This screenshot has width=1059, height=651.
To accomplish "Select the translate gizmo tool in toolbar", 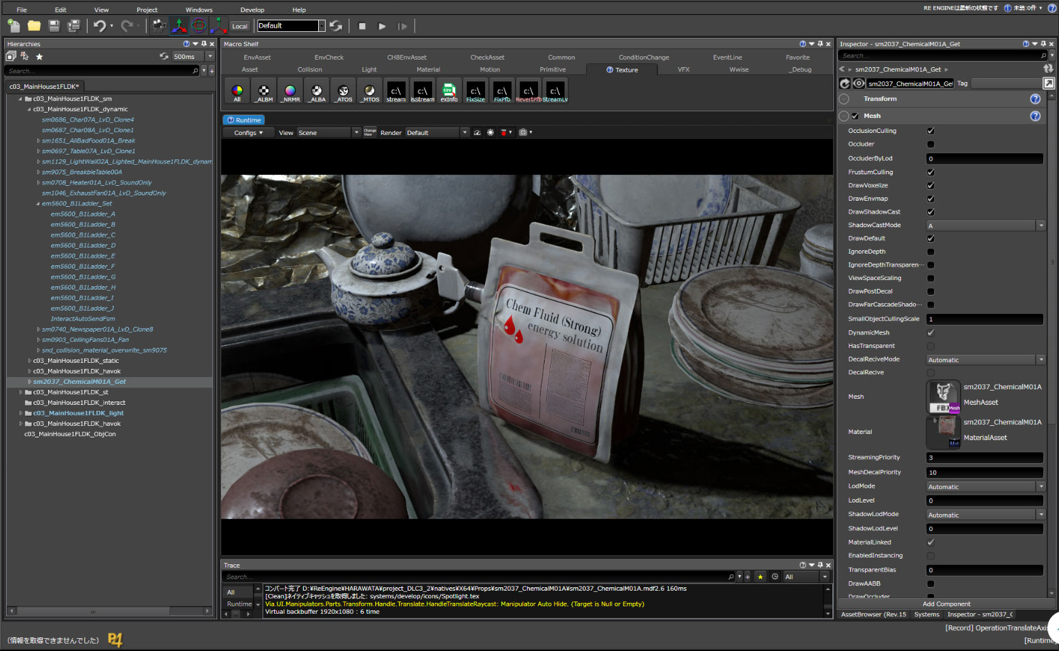I will pos(179,26).
